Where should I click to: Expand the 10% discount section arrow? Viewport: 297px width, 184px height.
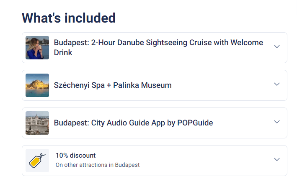277,159
